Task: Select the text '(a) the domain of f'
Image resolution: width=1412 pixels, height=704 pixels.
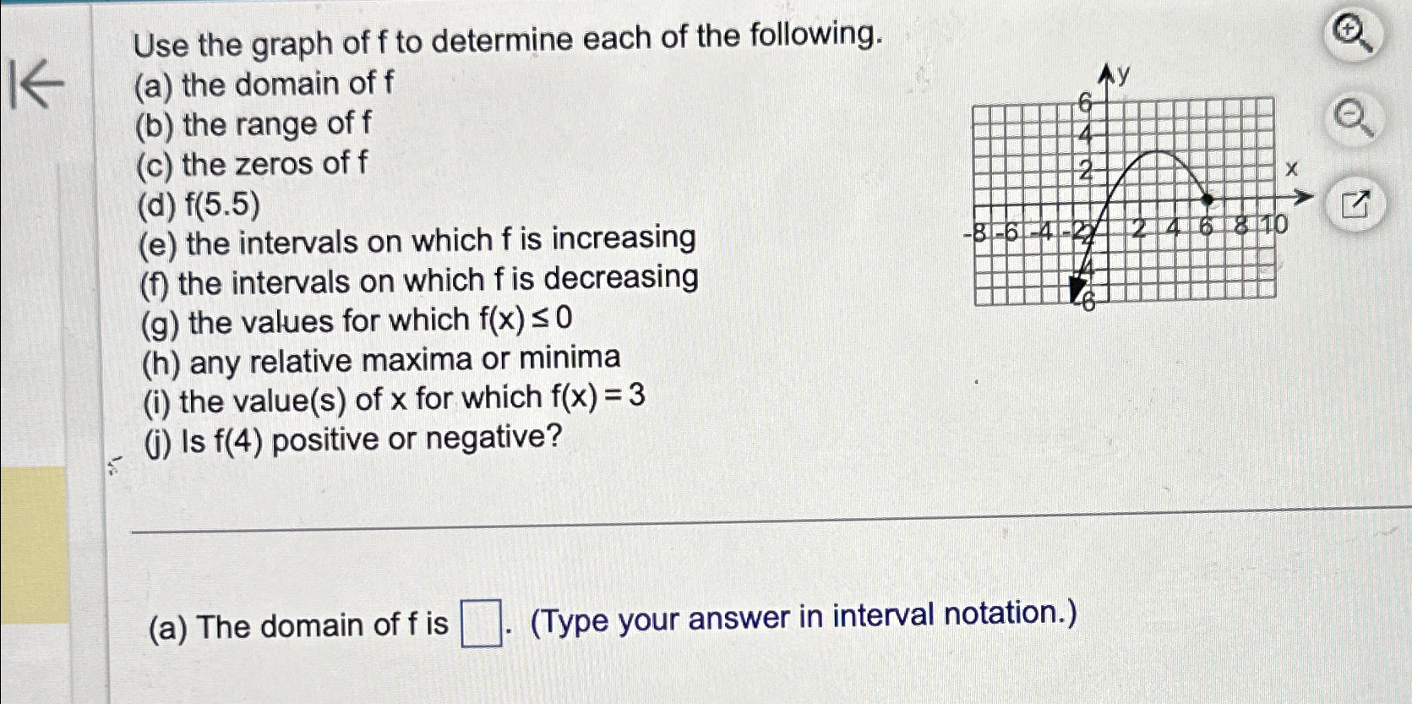Action: pyautogui.click(x=264, y=85)
